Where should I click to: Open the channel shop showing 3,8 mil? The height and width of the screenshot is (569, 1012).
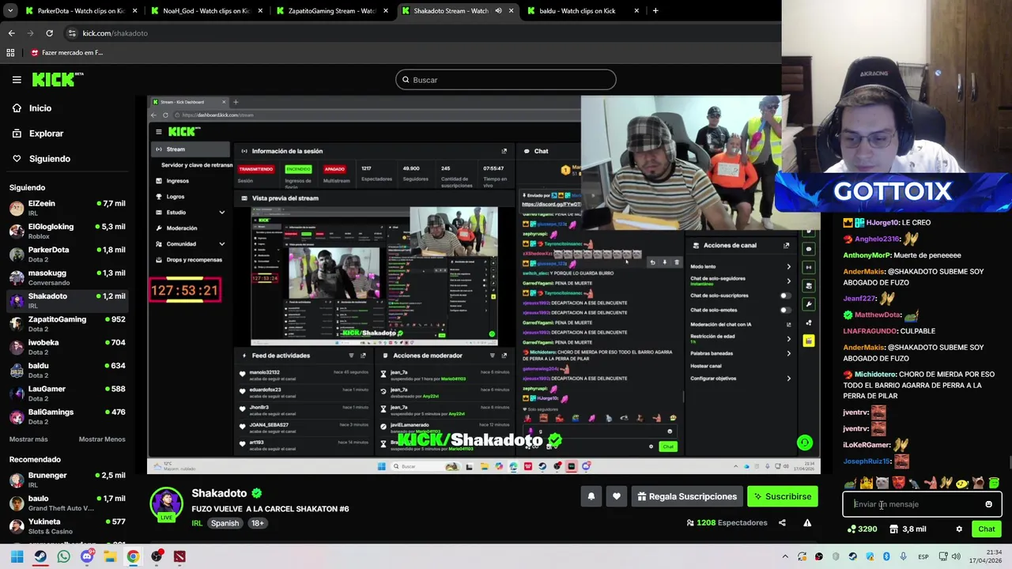(908, 529)
